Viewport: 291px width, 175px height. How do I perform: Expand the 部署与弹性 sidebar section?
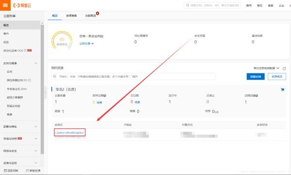36,127
